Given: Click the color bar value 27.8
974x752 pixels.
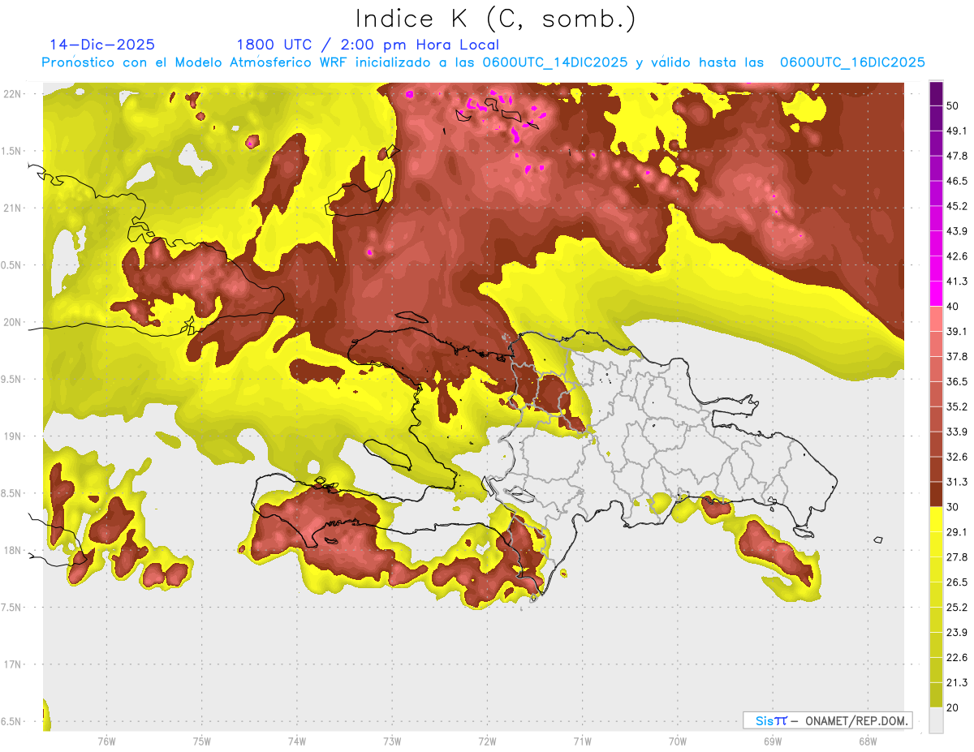Looking at the screenshot, I should click(x=957, y=557).
